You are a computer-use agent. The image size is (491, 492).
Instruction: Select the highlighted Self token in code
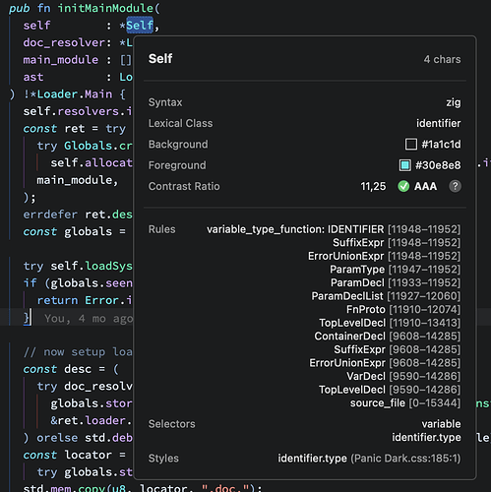(x=140, y=26)
